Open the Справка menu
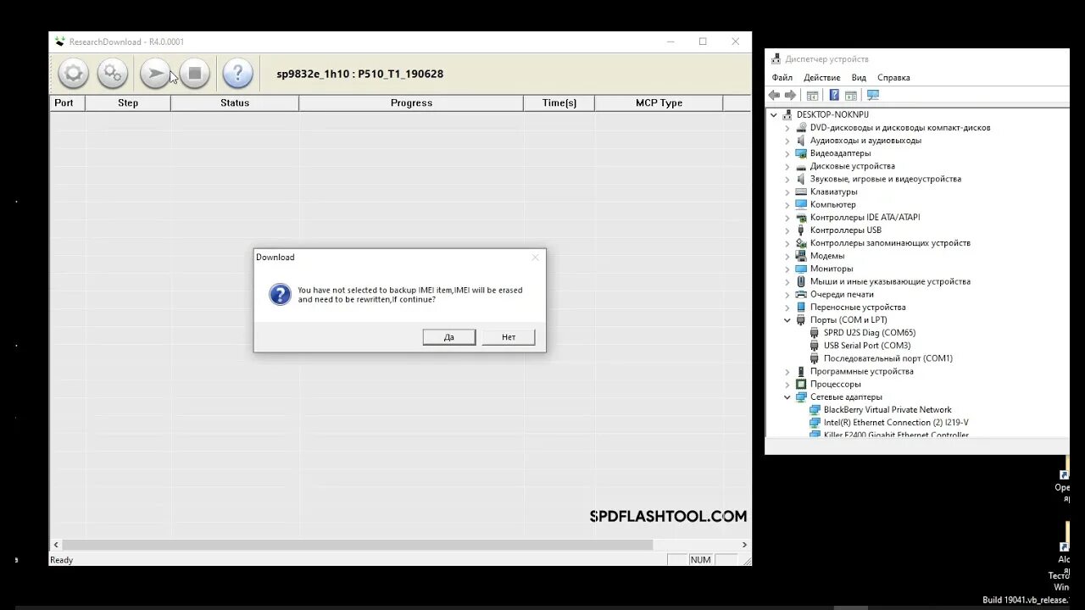The height and width of the screenshot is (610, 1085). pyautogui.click(x=893, y=77)
